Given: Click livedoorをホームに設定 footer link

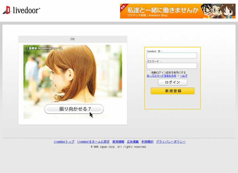Looking at the screenshot, I should point(93,141).
